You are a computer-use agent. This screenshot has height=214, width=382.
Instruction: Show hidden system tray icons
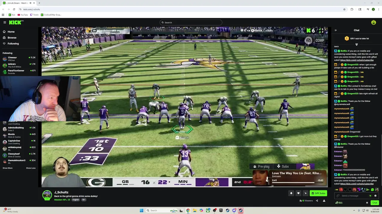354,210
